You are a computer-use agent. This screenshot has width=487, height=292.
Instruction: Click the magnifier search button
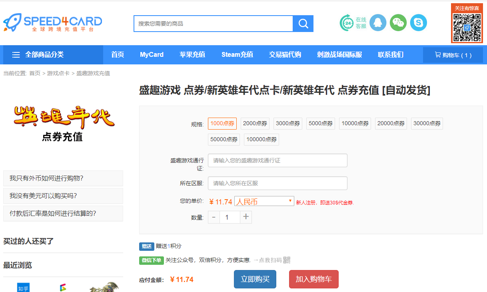(x=303, y=24)
